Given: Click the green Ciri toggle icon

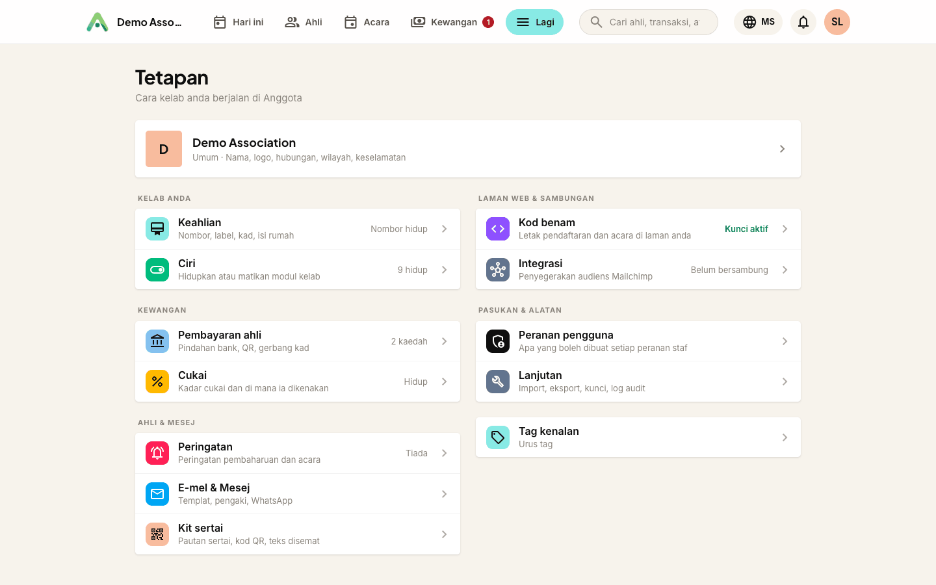Looking at the screenshot, I should [157, 270].
